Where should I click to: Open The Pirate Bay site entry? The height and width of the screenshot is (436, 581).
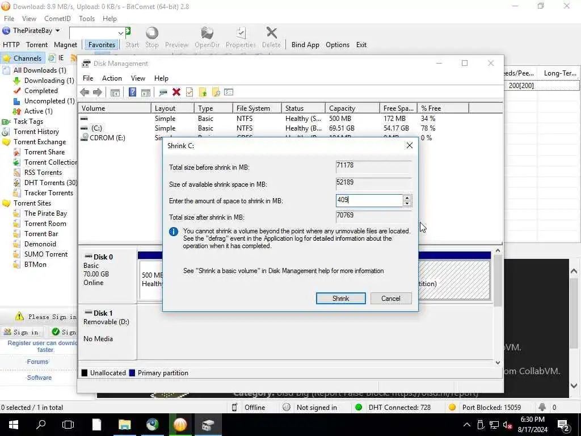coord(40,213)
